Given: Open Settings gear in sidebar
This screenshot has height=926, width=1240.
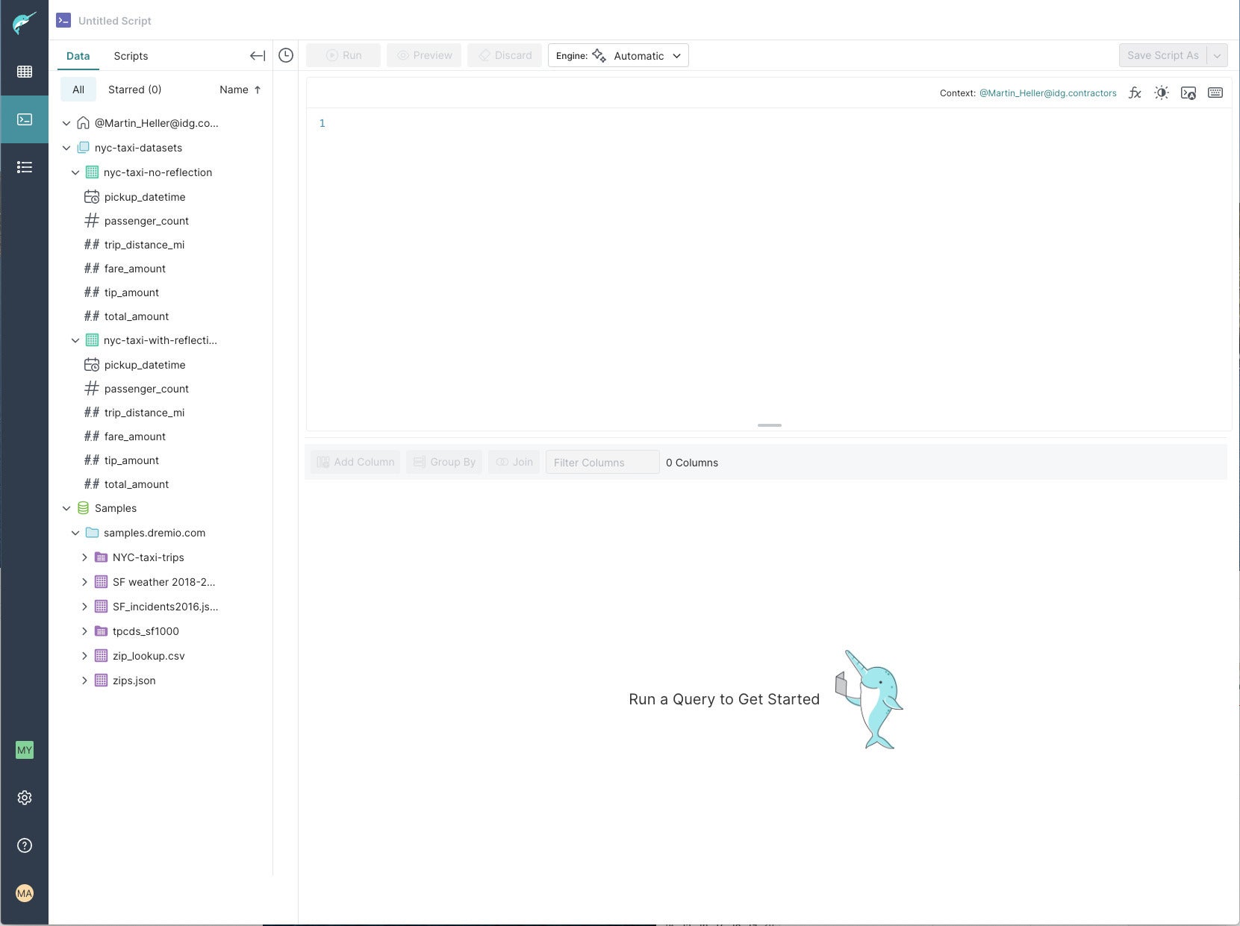Looking at the screenshot, I should coord(25,798).
